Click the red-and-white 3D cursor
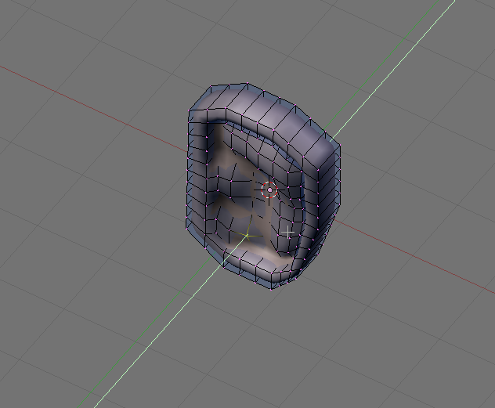The width and height of the screenshot is (495, 408). (269, 190)
